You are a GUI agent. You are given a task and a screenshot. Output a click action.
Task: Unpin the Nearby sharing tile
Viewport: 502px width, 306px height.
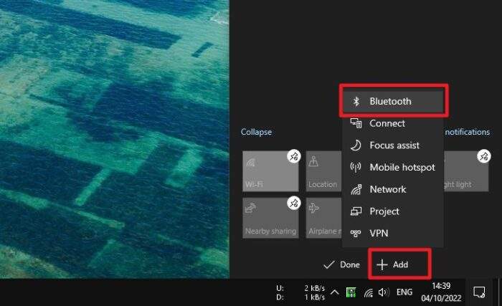pos(293,204)
